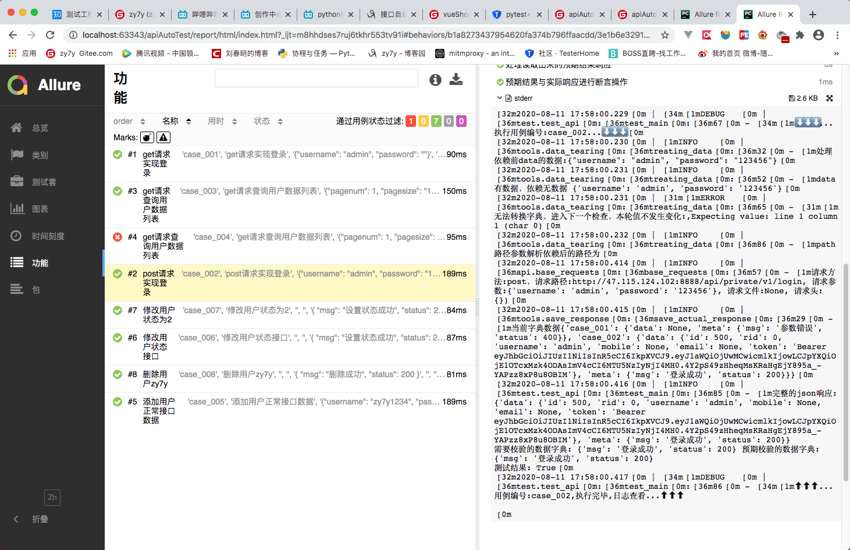
Task: Open browser extensions puzzle icon
Action: click(800, 35)
